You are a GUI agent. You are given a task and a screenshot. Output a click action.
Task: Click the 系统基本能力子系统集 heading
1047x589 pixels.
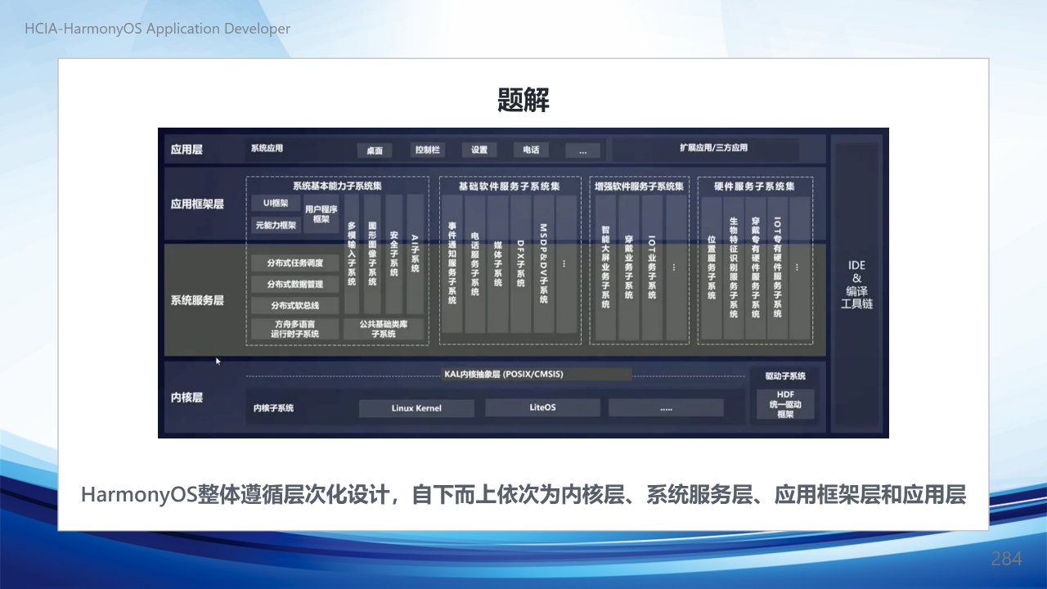336,187
